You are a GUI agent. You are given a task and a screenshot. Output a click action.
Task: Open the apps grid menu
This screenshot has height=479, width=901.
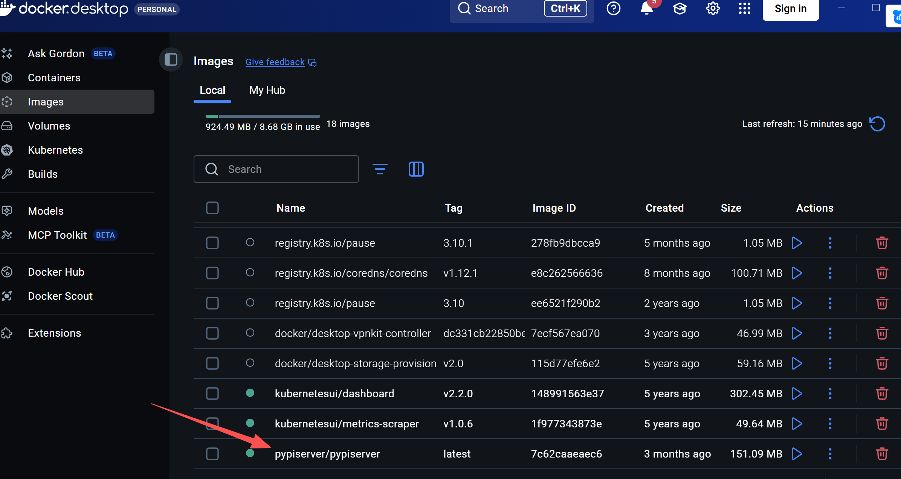coord(744,8)
